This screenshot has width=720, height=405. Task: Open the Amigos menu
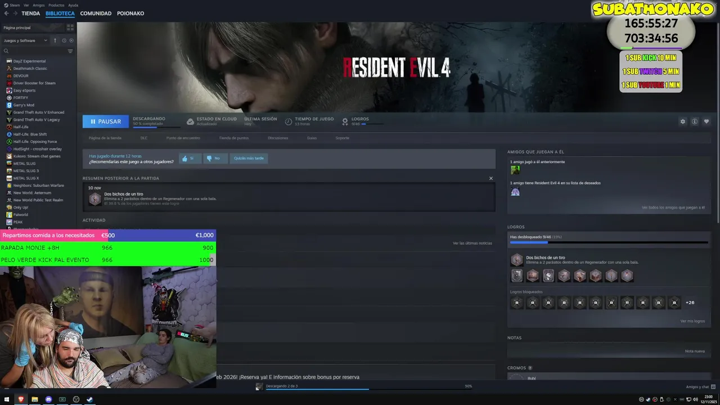pyautogui.click(x=38, y=5)
